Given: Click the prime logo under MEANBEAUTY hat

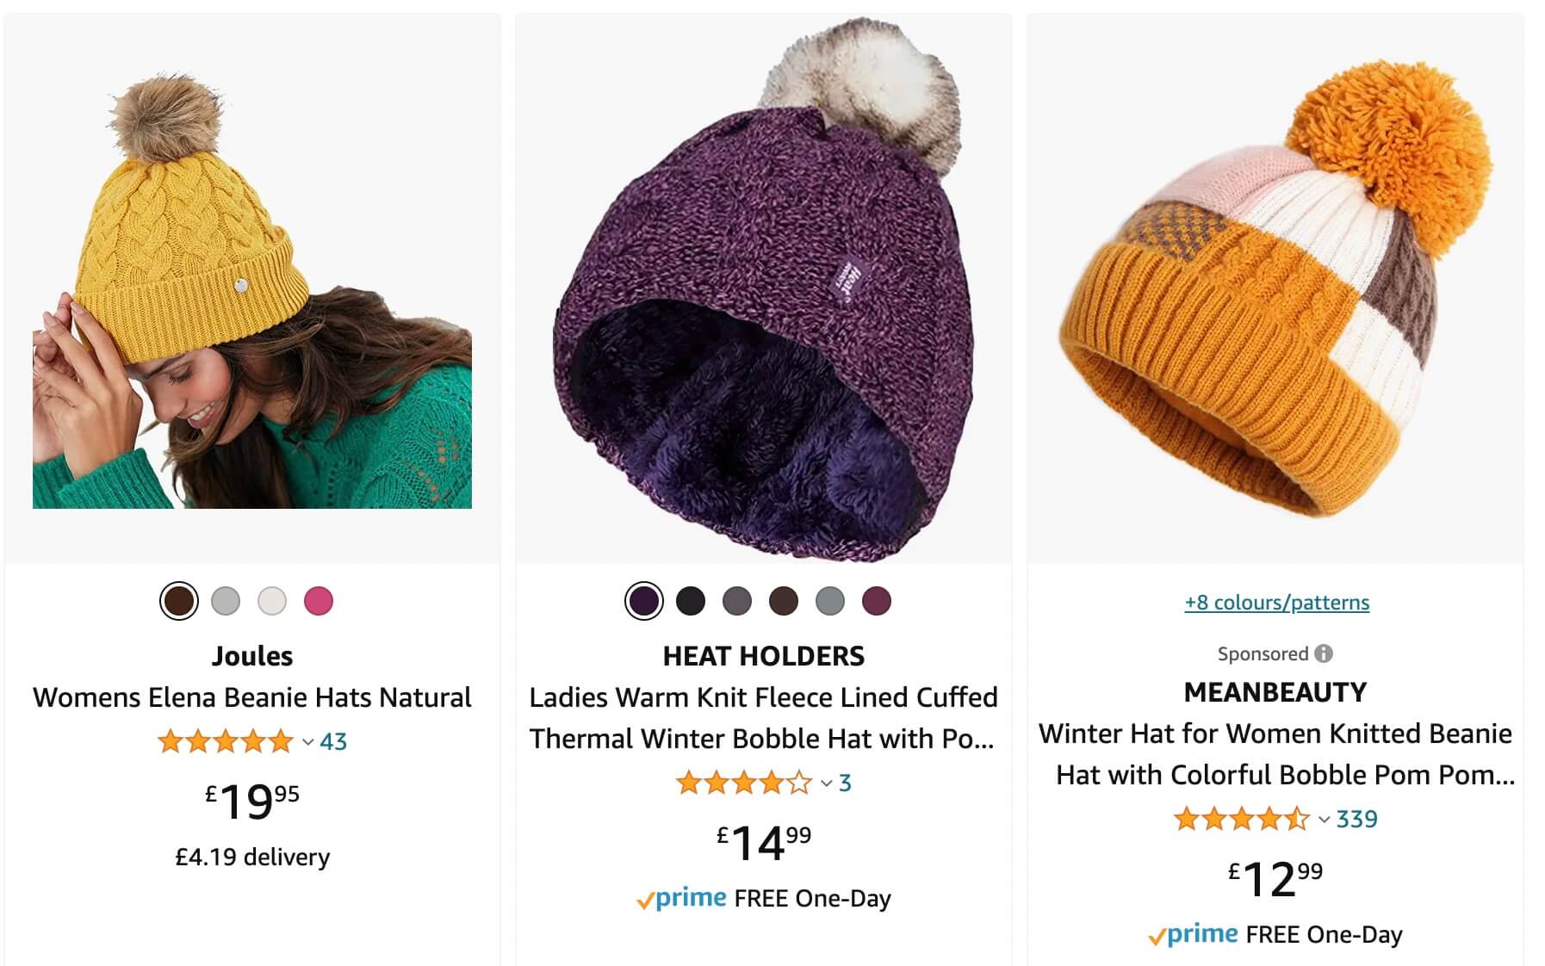Looking at the screenshot, I should coord(1193,934).
